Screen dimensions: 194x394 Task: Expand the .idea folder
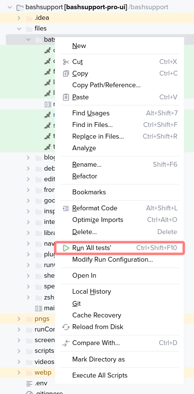[19, 18]
